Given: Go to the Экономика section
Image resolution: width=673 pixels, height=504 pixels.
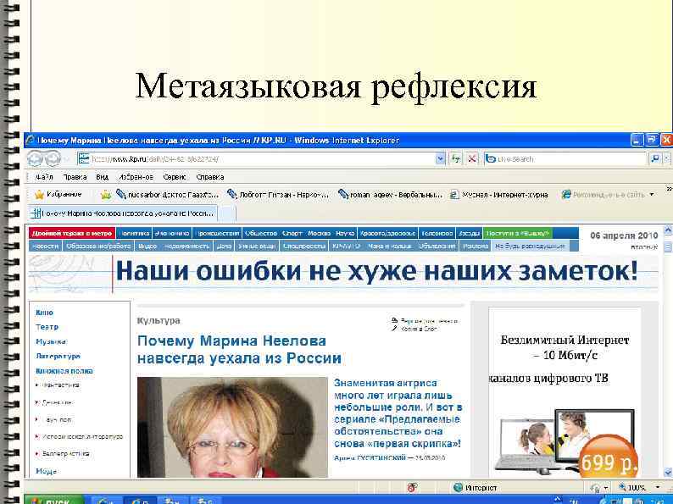Looking at the screenshot, I should pos(172,233).
